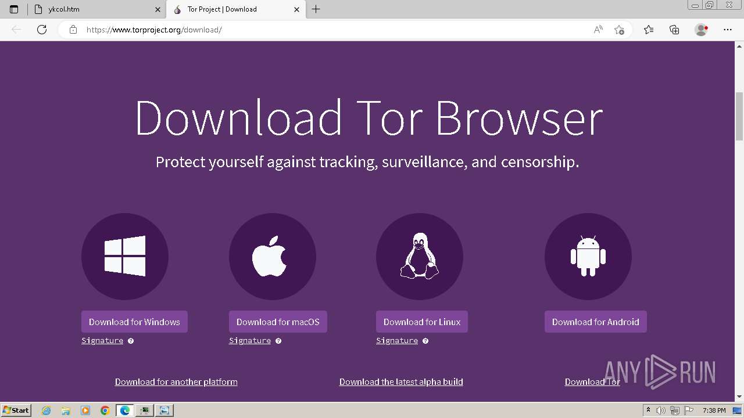Open the Favorites list icon
Viewport: 744px width, 418px height.
pos(649,30)
